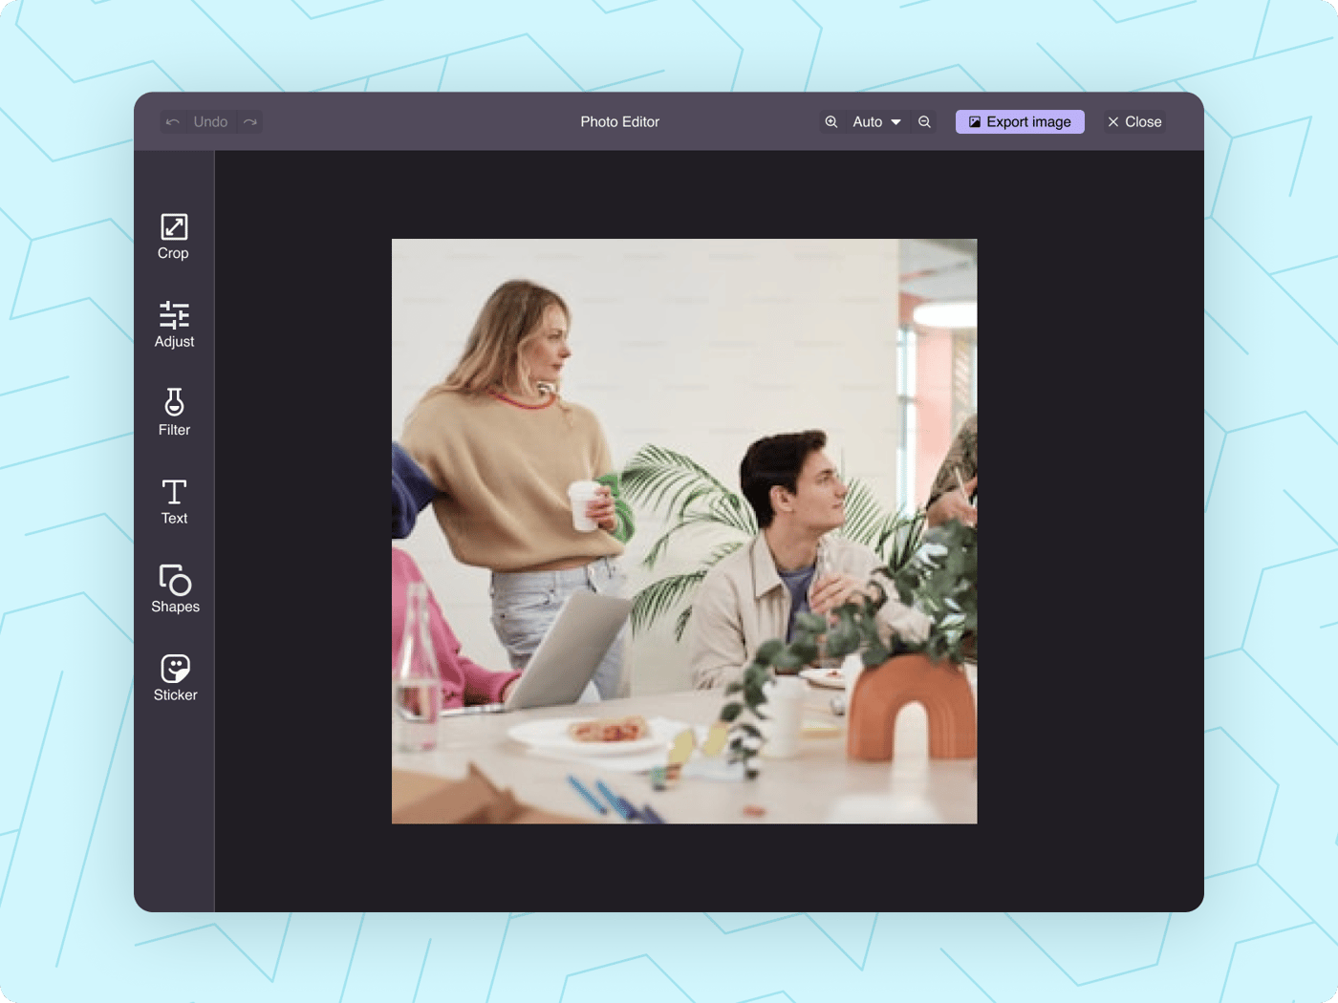The width and height of the screenshot is (1338, 1003).
Task: Click the undo arrow icon
Action: [173, 121]
